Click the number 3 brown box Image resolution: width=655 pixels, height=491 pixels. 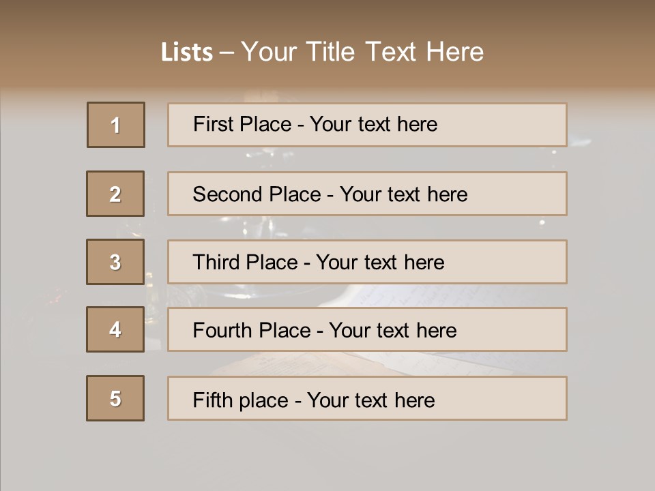[x=115, y=262]
